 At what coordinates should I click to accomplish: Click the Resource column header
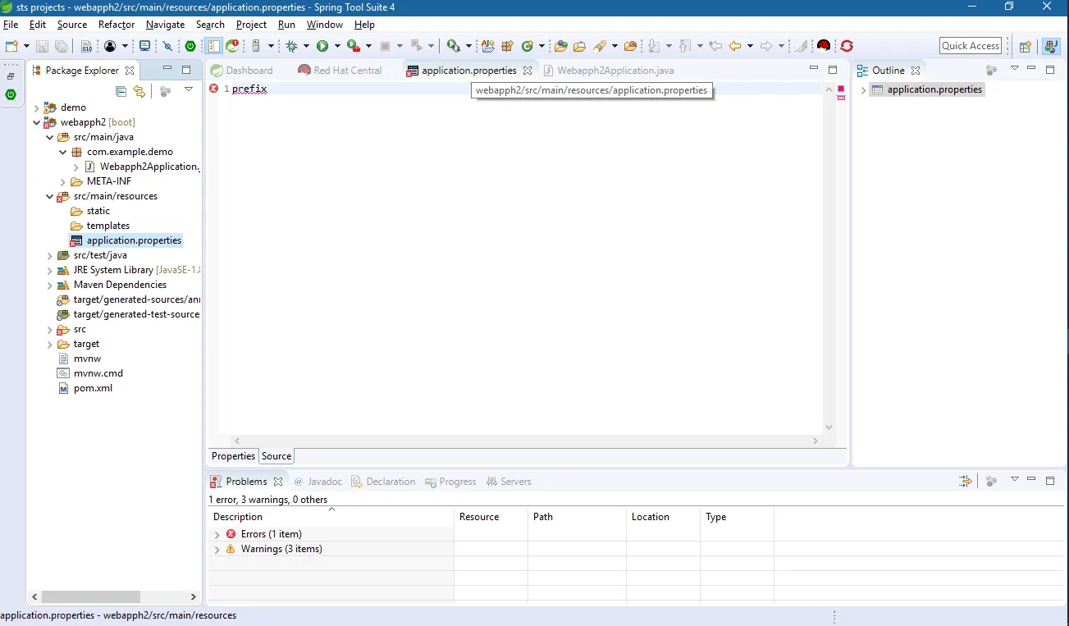pyautogui.click(x=491, y=517)
